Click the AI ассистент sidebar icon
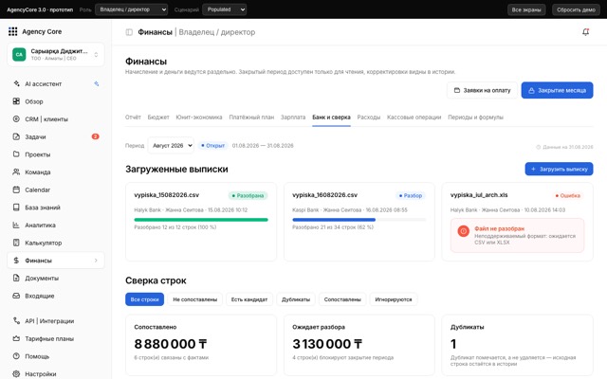This screenshot has width=607, height=379. [x=16, y=83]
